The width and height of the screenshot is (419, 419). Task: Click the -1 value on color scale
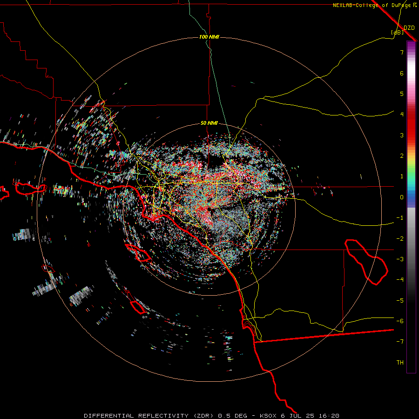click(x=400, y=218)
